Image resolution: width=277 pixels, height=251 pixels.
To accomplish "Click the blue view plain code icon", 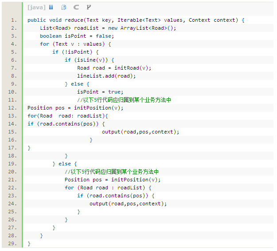I will pos(51,7).
